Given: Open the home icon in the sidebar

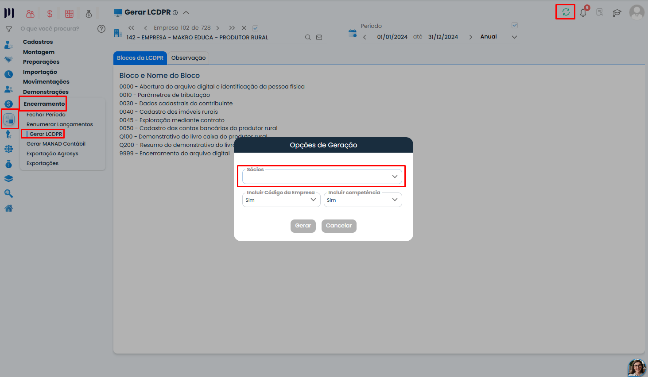Looking at the screenshot, I should coord(8,208).
